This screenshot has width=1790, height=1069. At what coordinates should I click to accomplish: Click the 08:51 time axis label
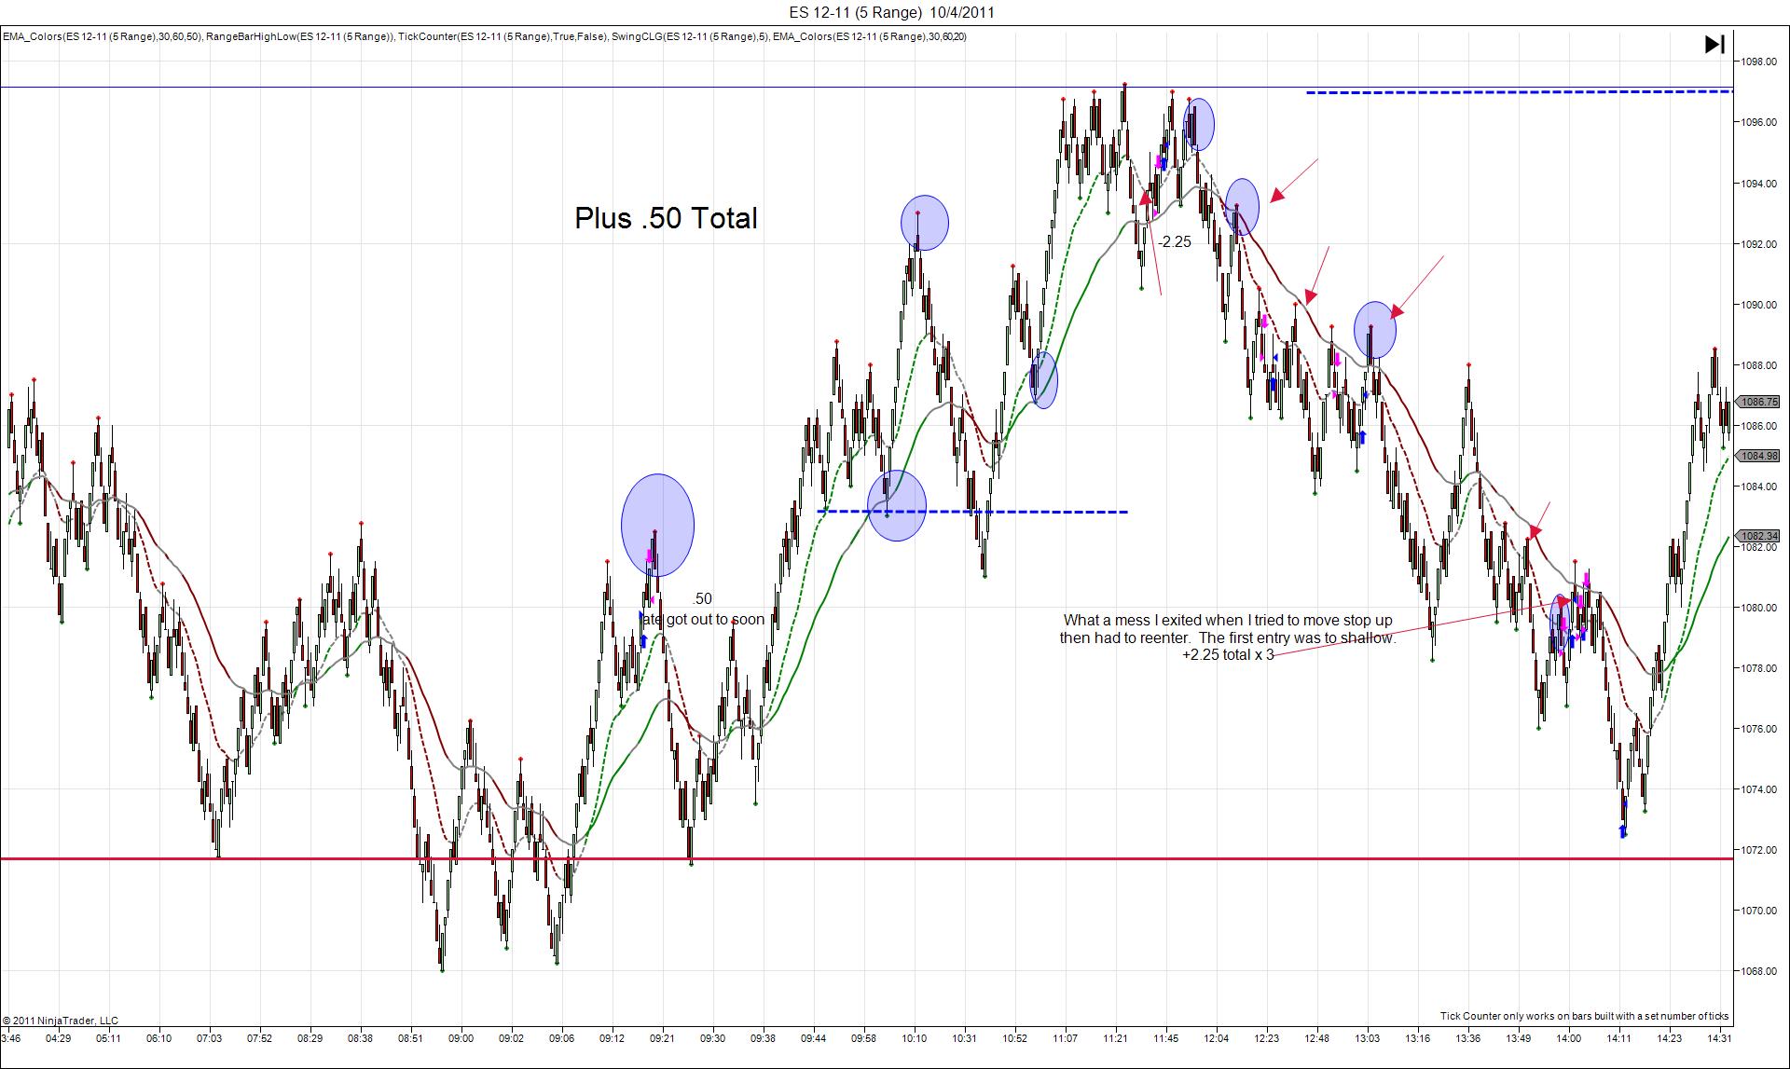[x=410, y=1038]
